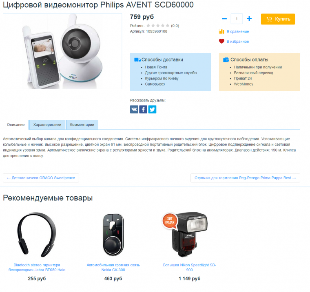The height and width of the screenshot is (292, 310).
Task: Share product via Facebook icon
Action: click(143, 110)
